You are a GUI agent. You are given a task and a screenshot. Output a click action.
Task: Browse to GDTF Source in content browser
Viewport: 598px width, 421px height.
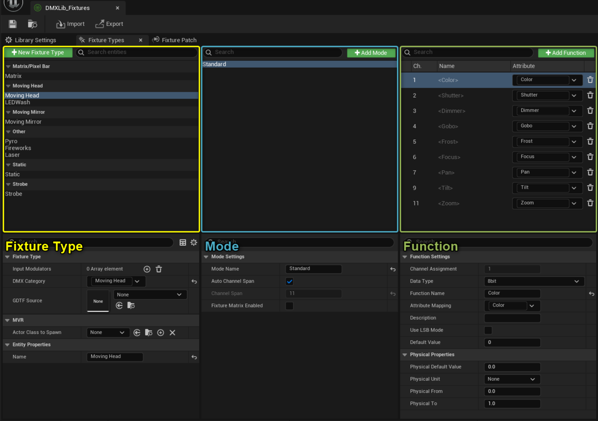pos(131,306)
